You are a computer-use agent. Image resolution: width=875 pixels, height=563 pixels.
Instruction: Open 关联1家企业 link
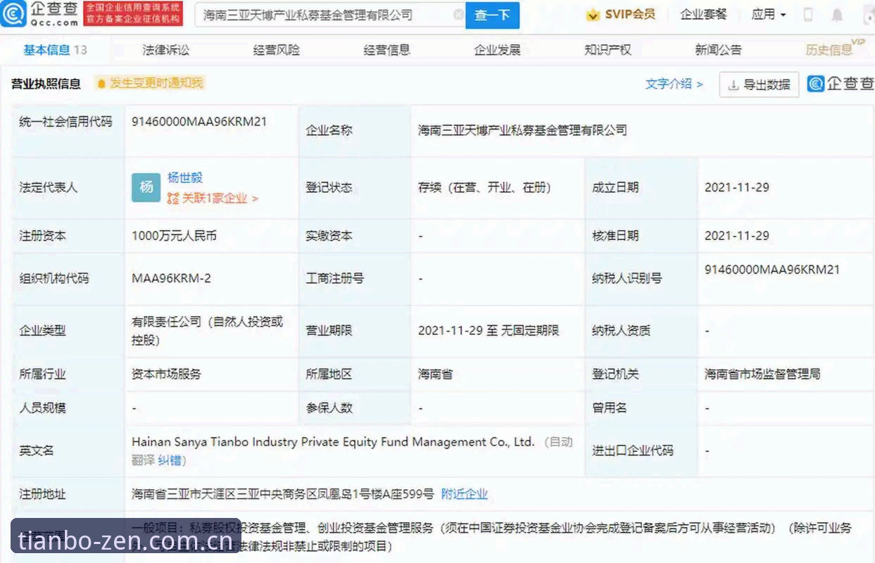(220, 198)
